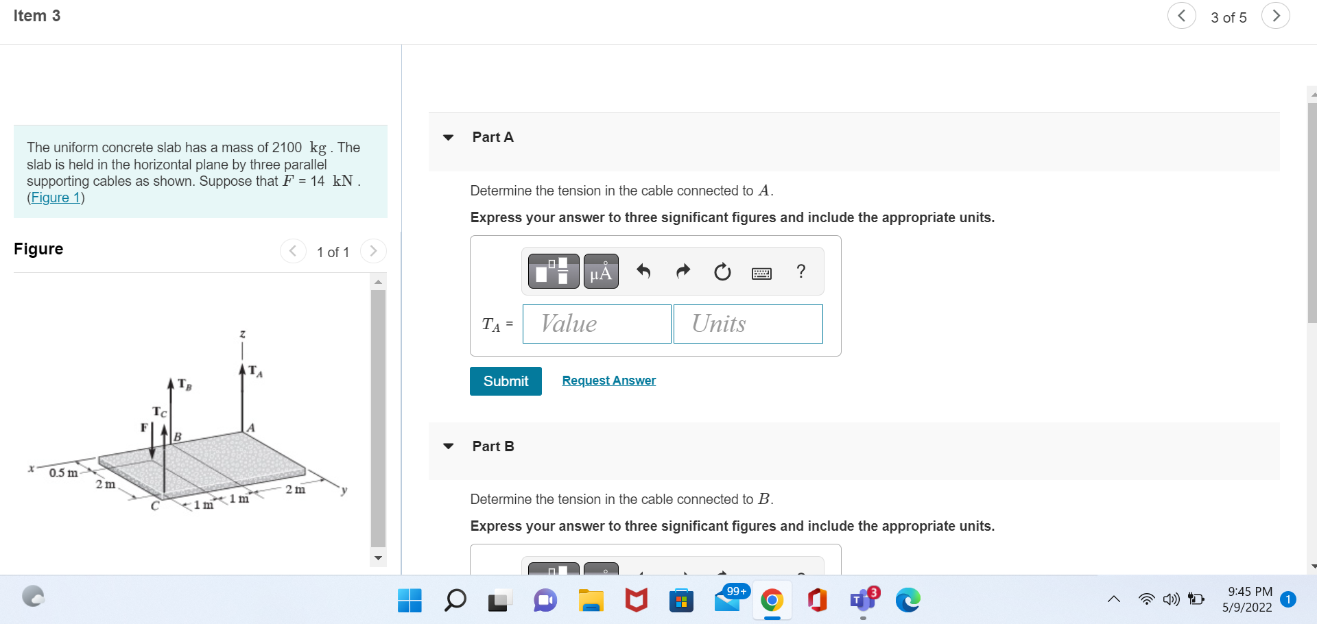Submit the Part A answer
1317x624 pixels.
506,381
